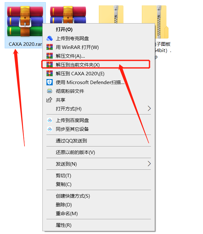Click 重命名(M) to rename file
The height and width of the screenshot is (234, 203).
[67, 213]
